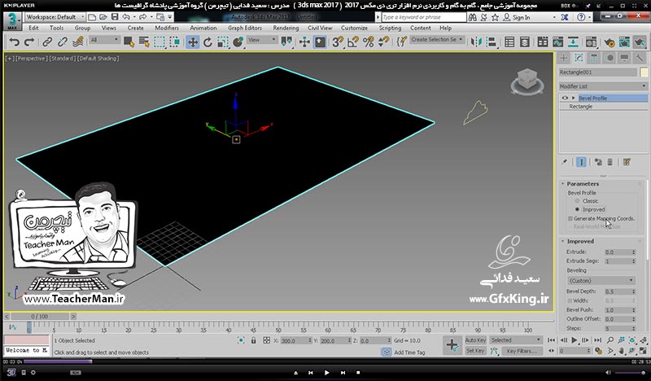Viewport: 651px width, 381px height.
Task: Open the Modifiers menu
Action: (167, 28)
